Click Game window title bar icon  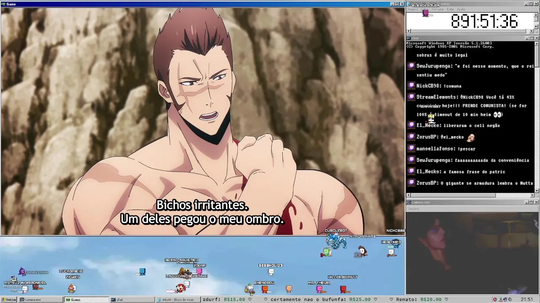click(3, 4)
